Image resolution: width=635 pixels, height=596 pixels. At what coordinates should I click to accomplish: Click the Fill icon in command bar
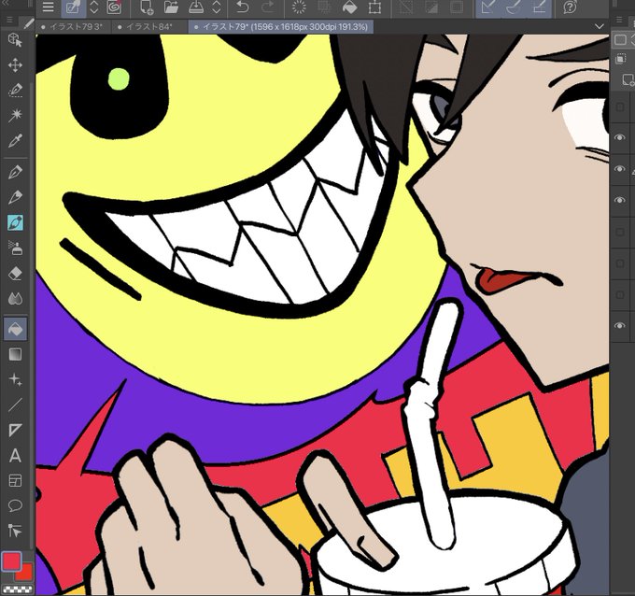[349, 7]
